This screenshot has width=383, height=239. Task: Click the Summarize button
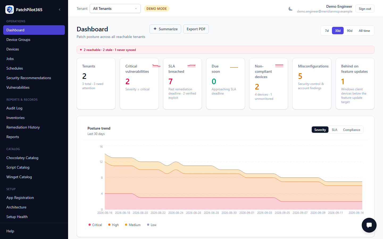point(165,29)
